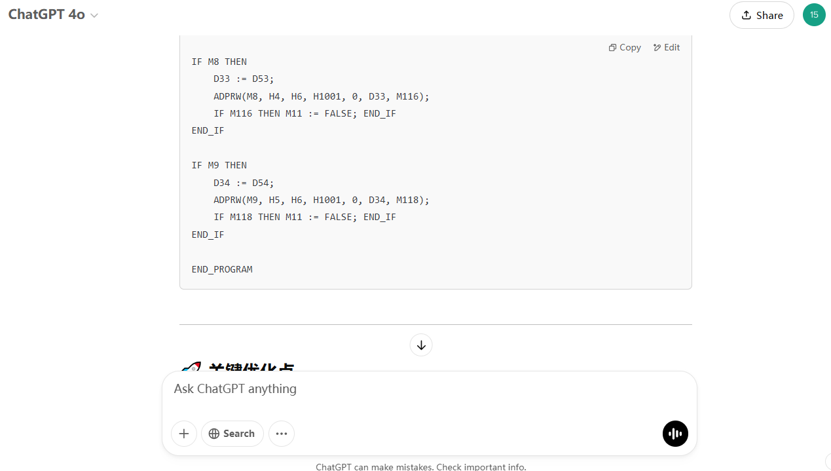The height and width of the screenshot is (471, 831).
Task: Edit the code block
Action: click(x=667, y=47)
